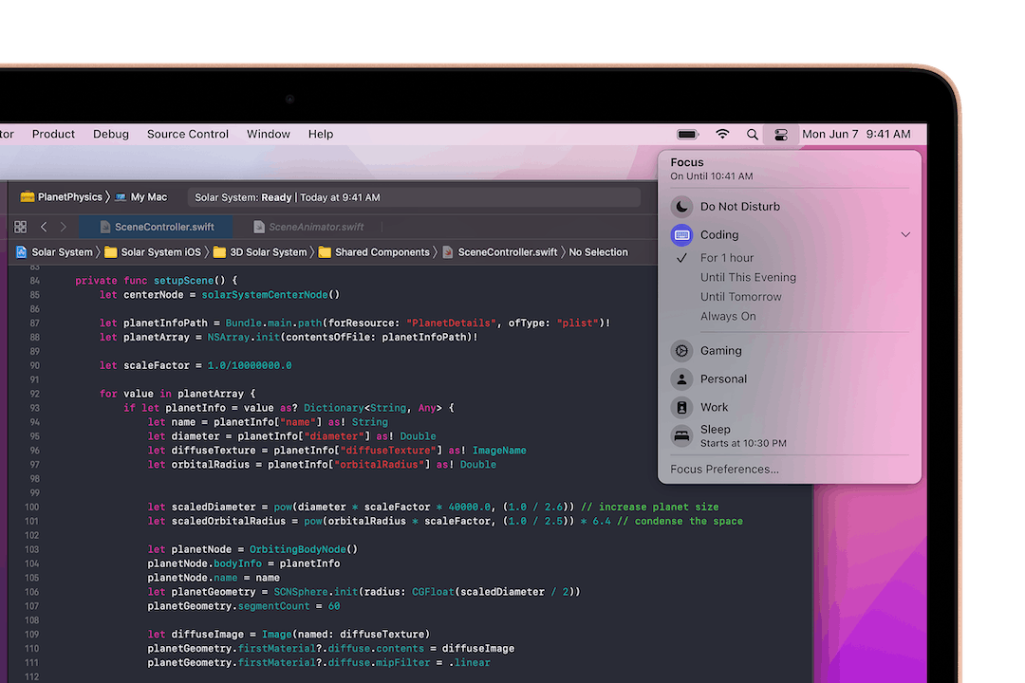This screenshot has width=1025, height=683.
Task: Click the Xcode related items grid icon
Action: coord(20,228)
